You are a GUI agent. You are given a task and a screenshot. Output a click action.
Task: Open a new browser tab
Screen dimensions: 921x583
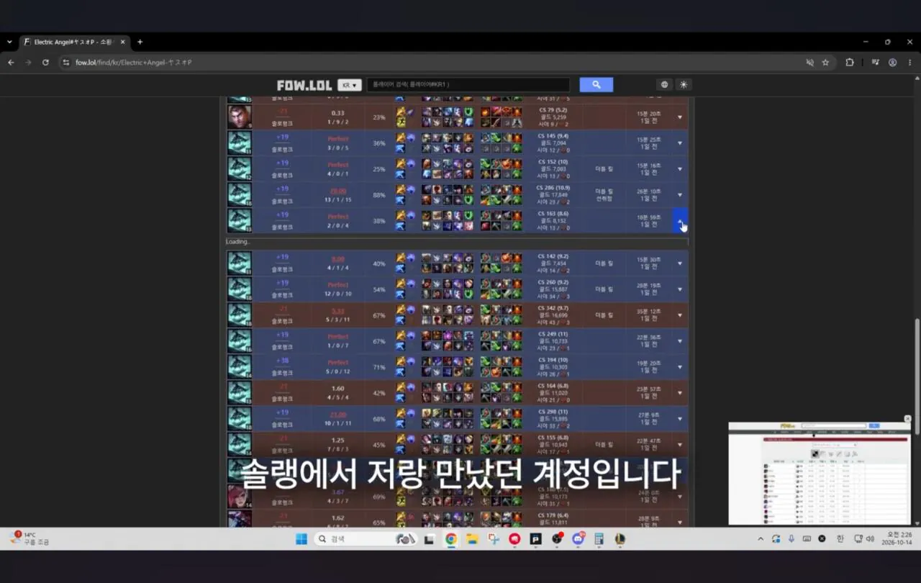tap(140, 42)
